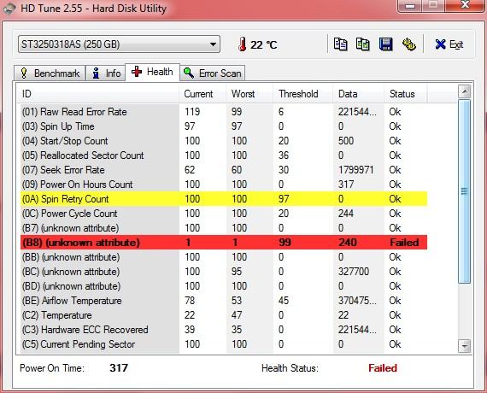Click the Worst column header
The width and height of the screenshot is (487, 393).
pyautogui.click(x=249, y=94)
